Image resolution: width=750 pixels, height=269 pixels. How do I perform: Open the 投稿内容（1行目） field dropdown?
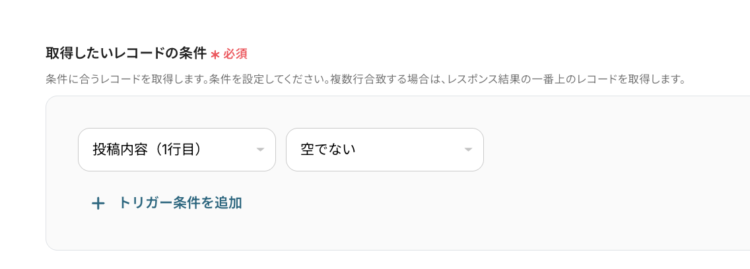click(176, 150)
